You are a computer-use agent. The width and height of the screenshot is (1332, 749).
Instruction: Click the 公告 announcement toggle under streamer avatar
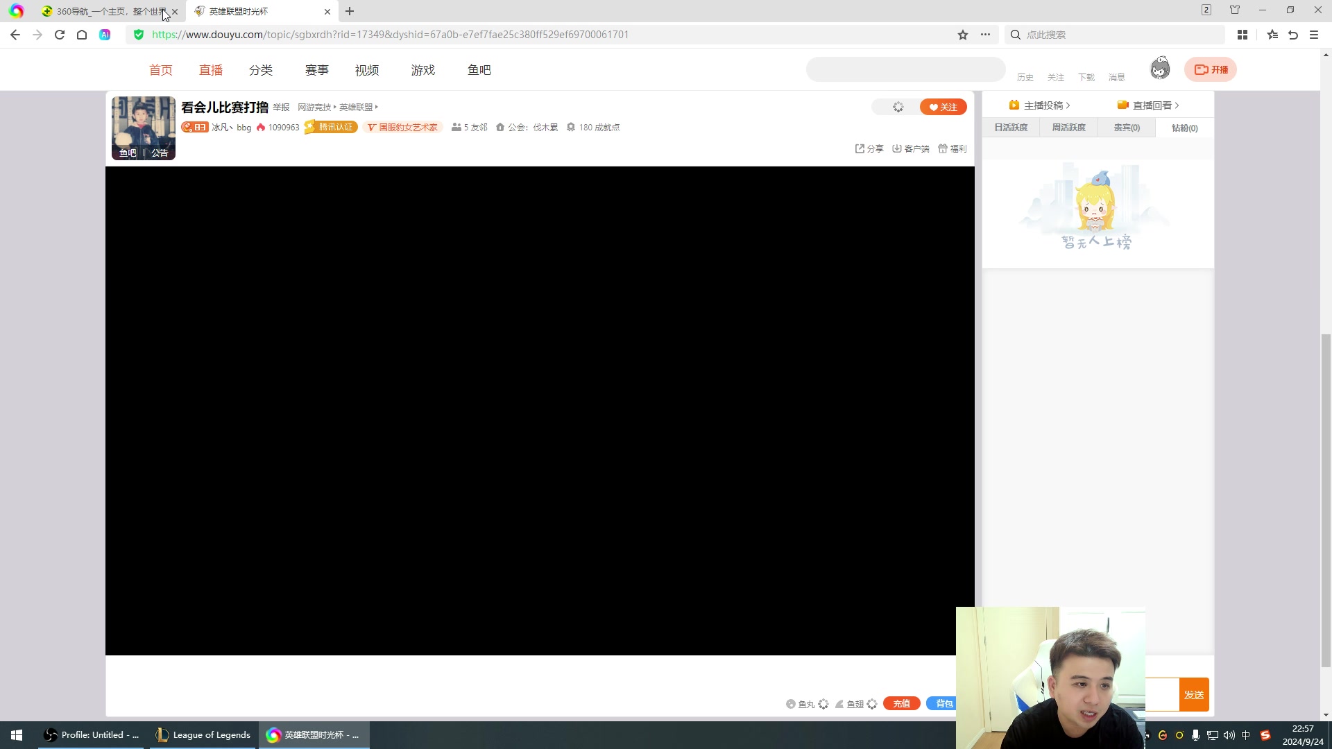pos(160,153)
